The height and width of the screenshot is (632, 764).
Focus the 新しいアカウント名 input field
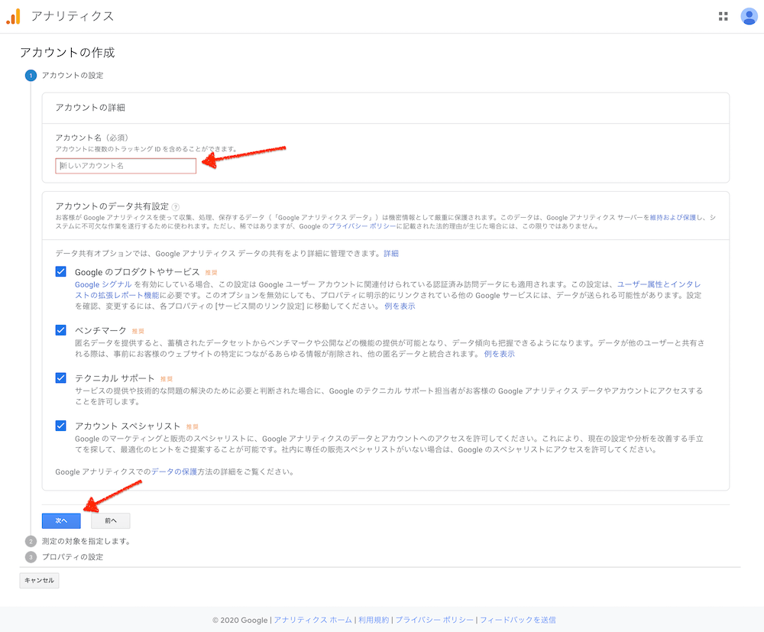click(x=126, y=166)
